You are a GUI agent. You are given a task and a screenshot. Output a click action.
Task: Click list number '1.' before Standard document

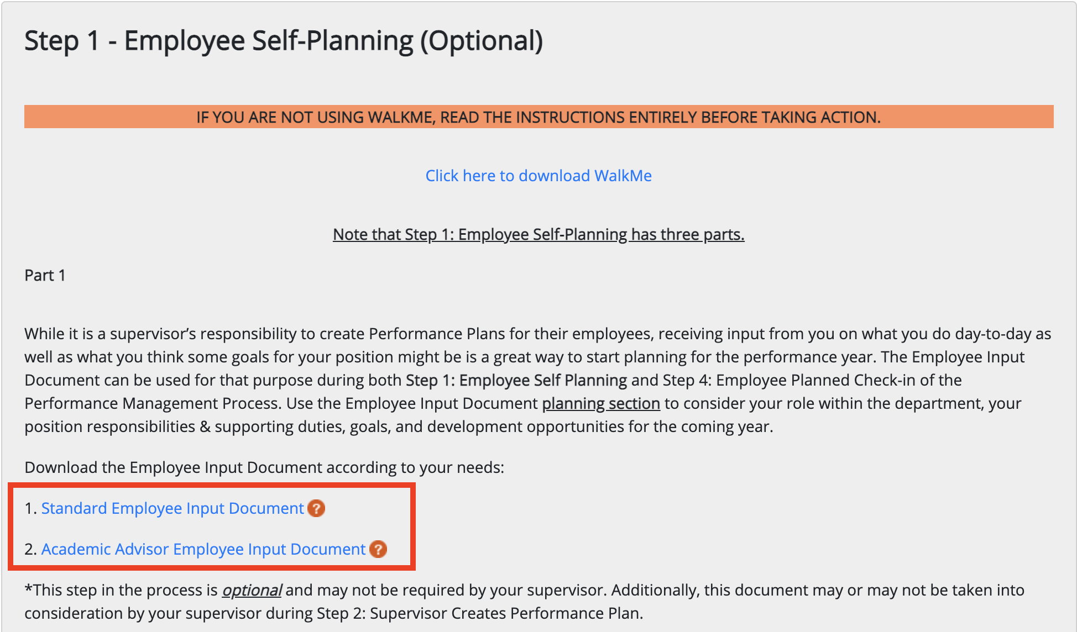30,508
